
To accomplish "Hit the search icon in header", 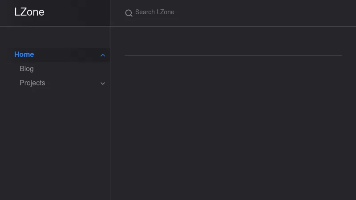I will pyautogui.click(x=129, y=13).
